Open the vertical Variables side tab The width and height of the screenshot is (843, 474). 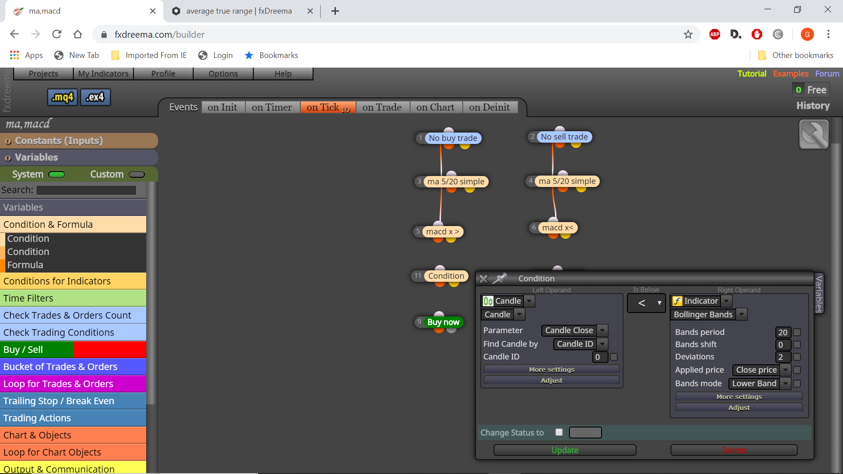pyautogui.click(x=818, y=294)
